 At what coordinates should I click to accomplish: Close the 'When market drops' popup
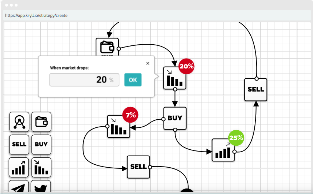pyautogui.click(x=148, y=63)
